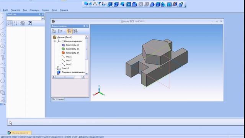
Task: Click the first greyed-out toolbar icon
Action: pyautogui.click(x=140, y=4)
